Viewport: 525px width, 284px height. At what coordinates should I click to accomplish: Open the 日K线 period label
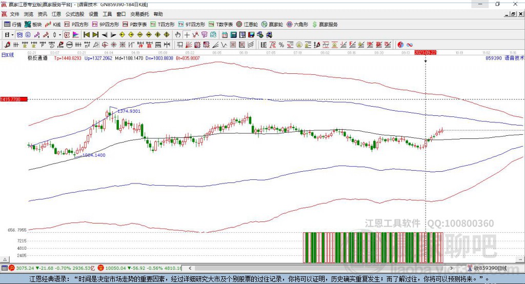pos(8,55)
